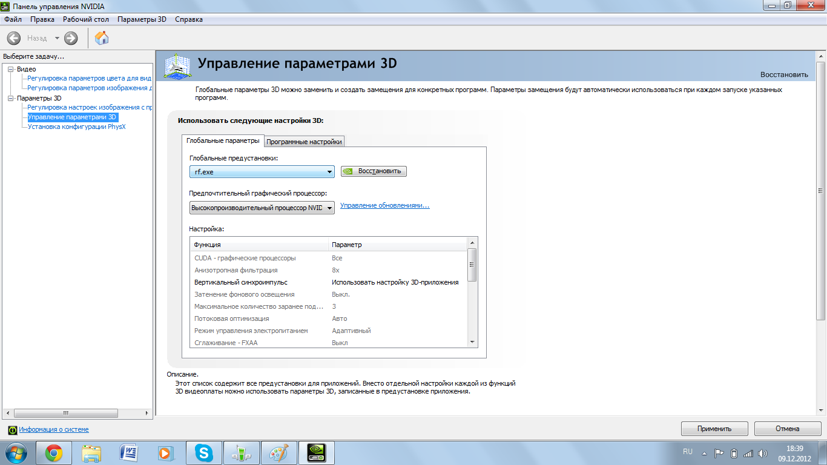Open Skype from the taskbar
827x465 pixels.
tap(204, 453)
